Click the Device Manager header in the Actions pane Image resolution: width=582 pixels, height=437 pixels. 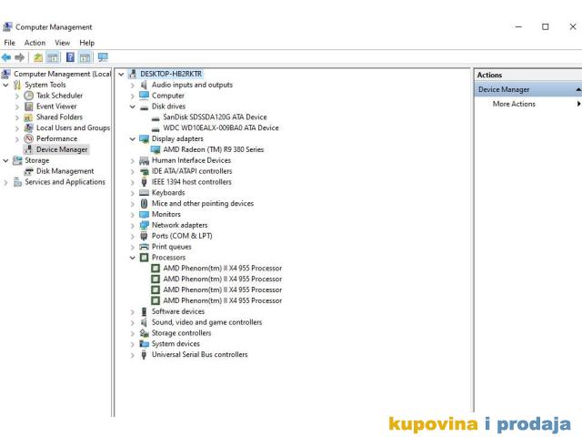click(505, 89)
